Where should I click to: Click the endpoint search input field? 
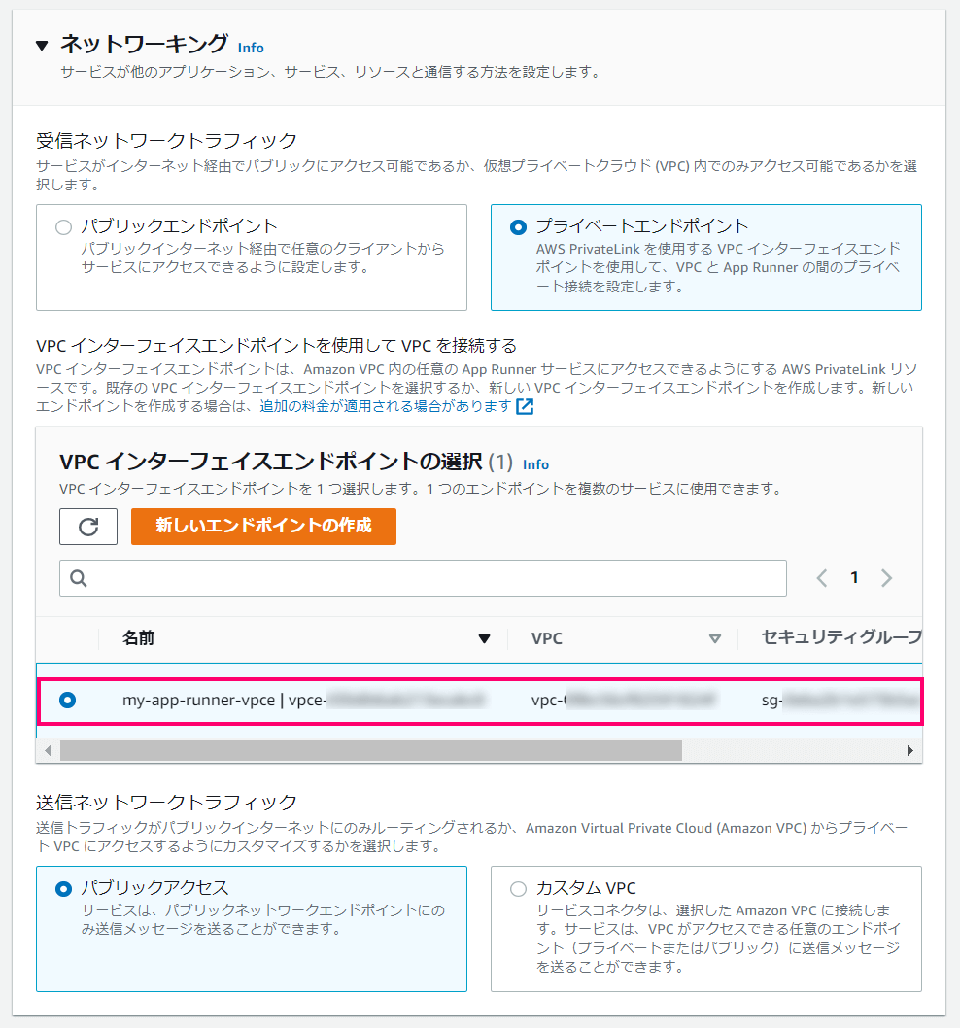(x=423, y=578)
